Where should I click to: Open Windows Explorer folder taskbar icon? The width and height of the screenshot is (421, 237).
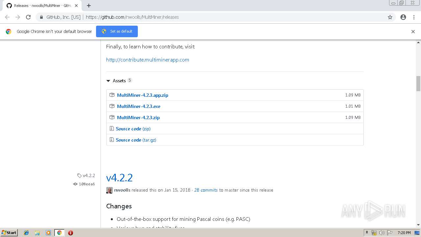[x=37, y=233]
